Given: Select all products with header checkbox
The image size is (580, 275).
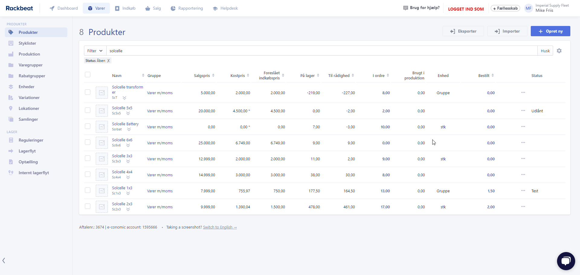Looking at the screenshot, I should 88,75.
